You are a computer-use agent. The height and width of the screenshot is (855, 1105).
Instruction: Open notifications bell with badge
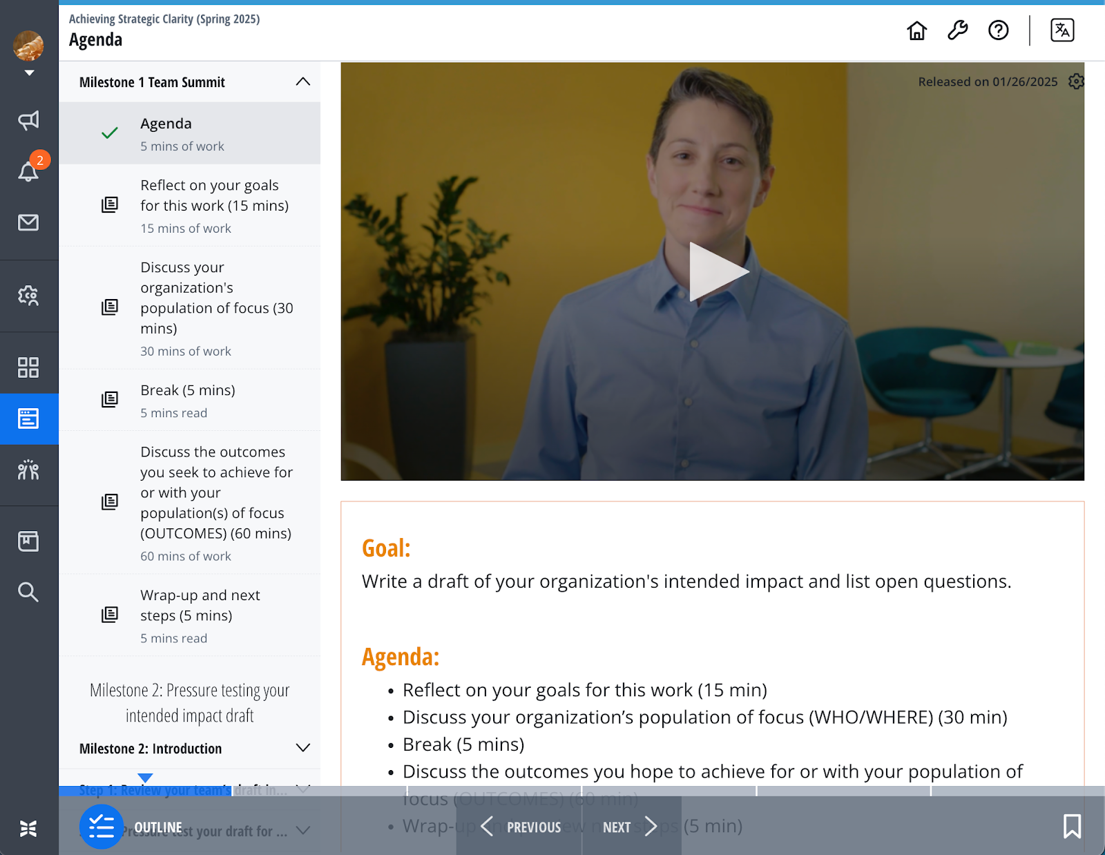click(28, 171)
